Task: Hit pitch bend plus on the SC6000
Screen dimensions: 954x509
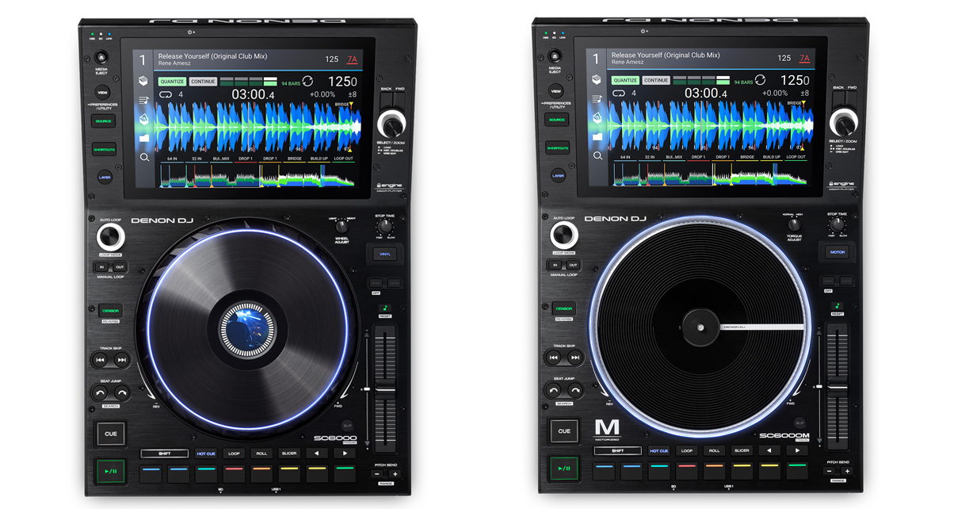Action: 394,474
